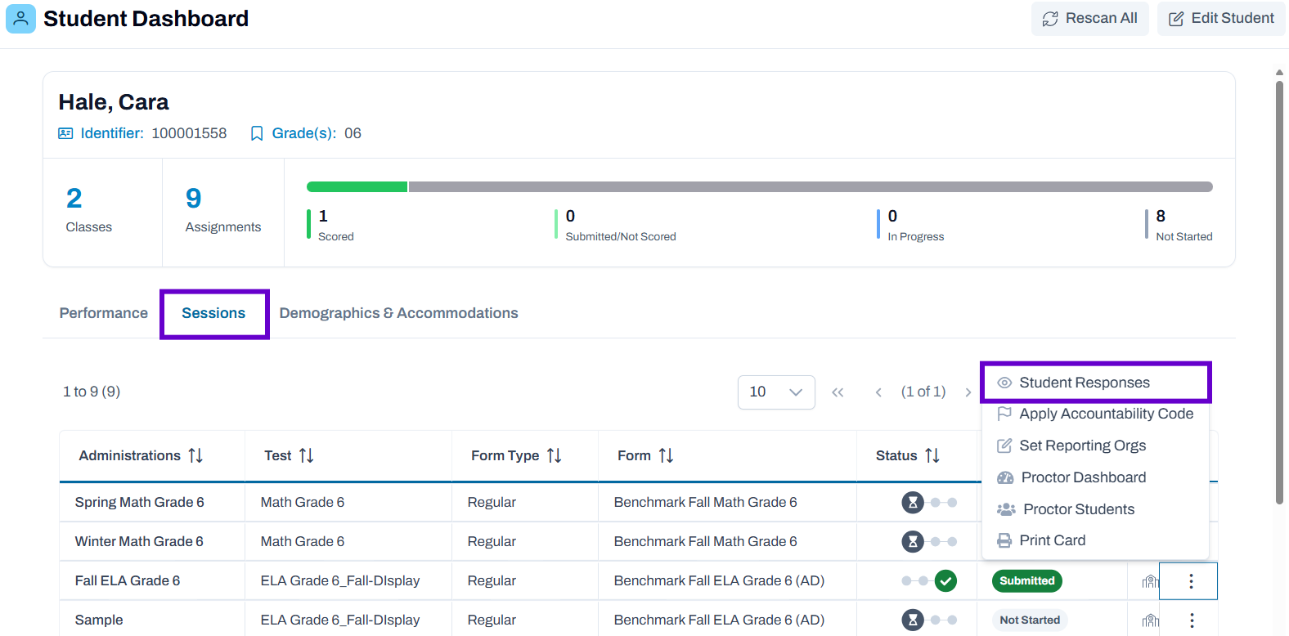
Task: Click the Sample administration cell
Action: pos(152,620)
